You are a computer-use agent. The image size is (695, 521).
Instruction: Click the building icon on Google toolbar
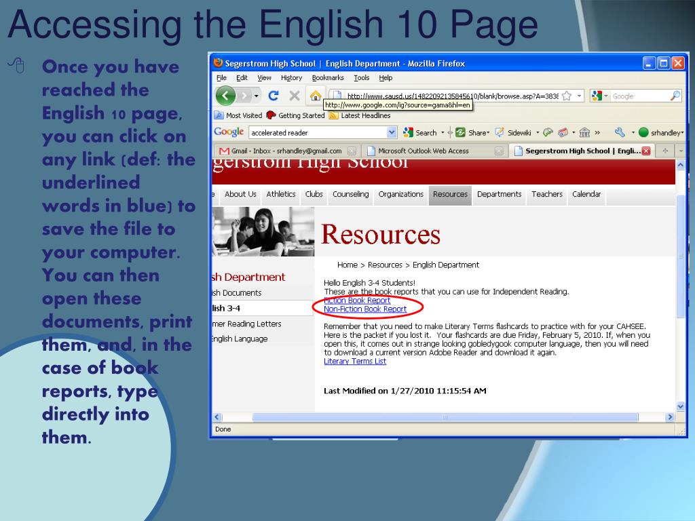[584, 132]
